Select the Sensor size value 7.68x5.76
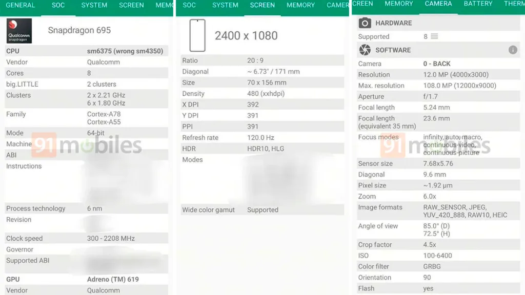The width and height of the screenshot is (525, 295). pyautogui.click(x=438, y=163)
